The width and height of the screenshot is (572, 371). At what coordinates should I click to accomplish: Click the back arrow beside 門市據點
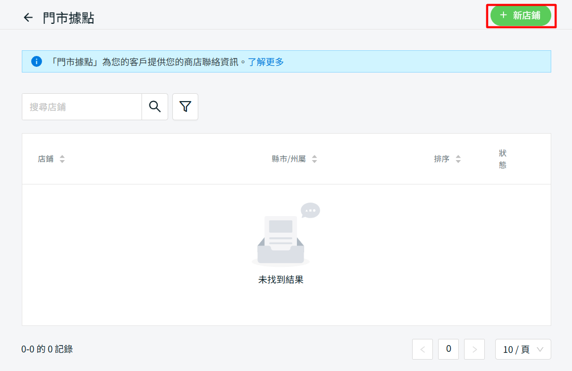[x=28, y=18]
